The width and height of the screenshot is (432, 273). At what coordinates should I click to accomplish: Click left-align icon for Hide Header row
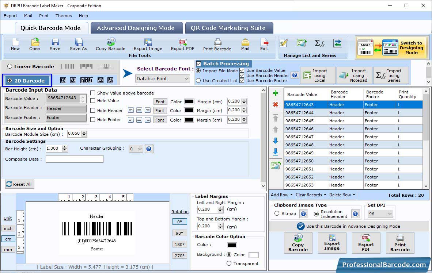click(131, 110)
